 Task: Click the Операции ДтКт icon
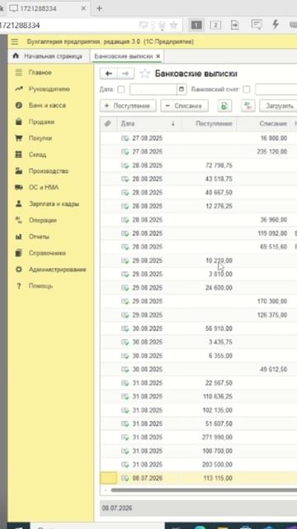(19, 220)
